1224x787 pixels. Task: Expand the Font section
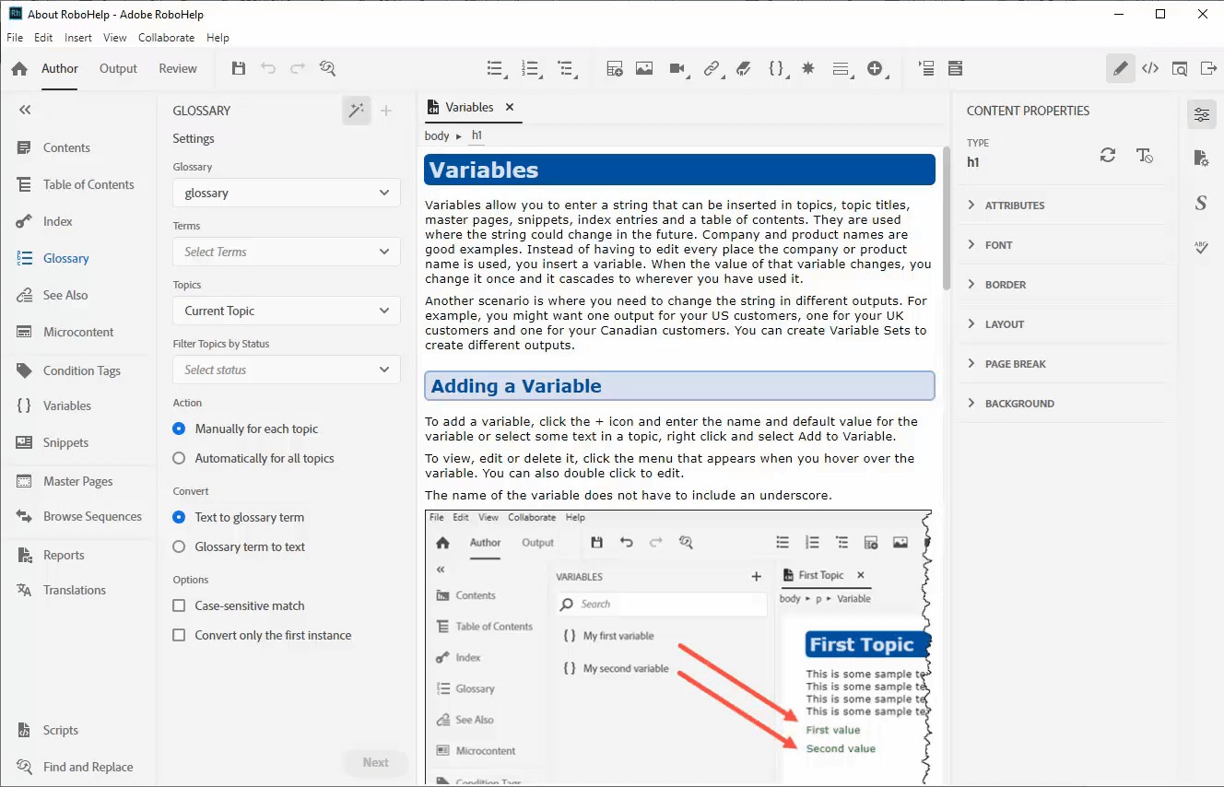click(x=1062, y=245)
